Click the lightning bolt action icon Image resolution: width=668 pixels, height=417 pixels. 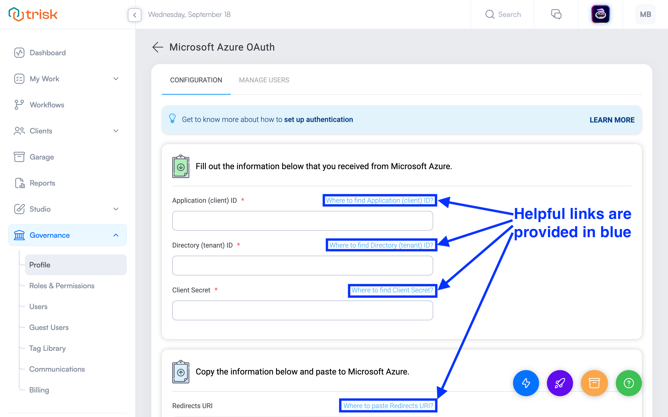click(525, 383)
